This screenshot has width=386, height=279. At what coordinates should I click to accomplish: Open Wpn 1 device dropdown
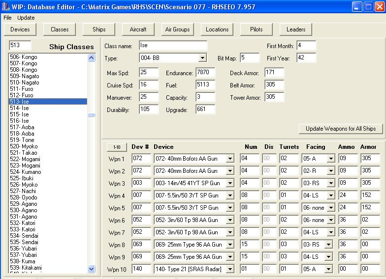tap(229, 159)
